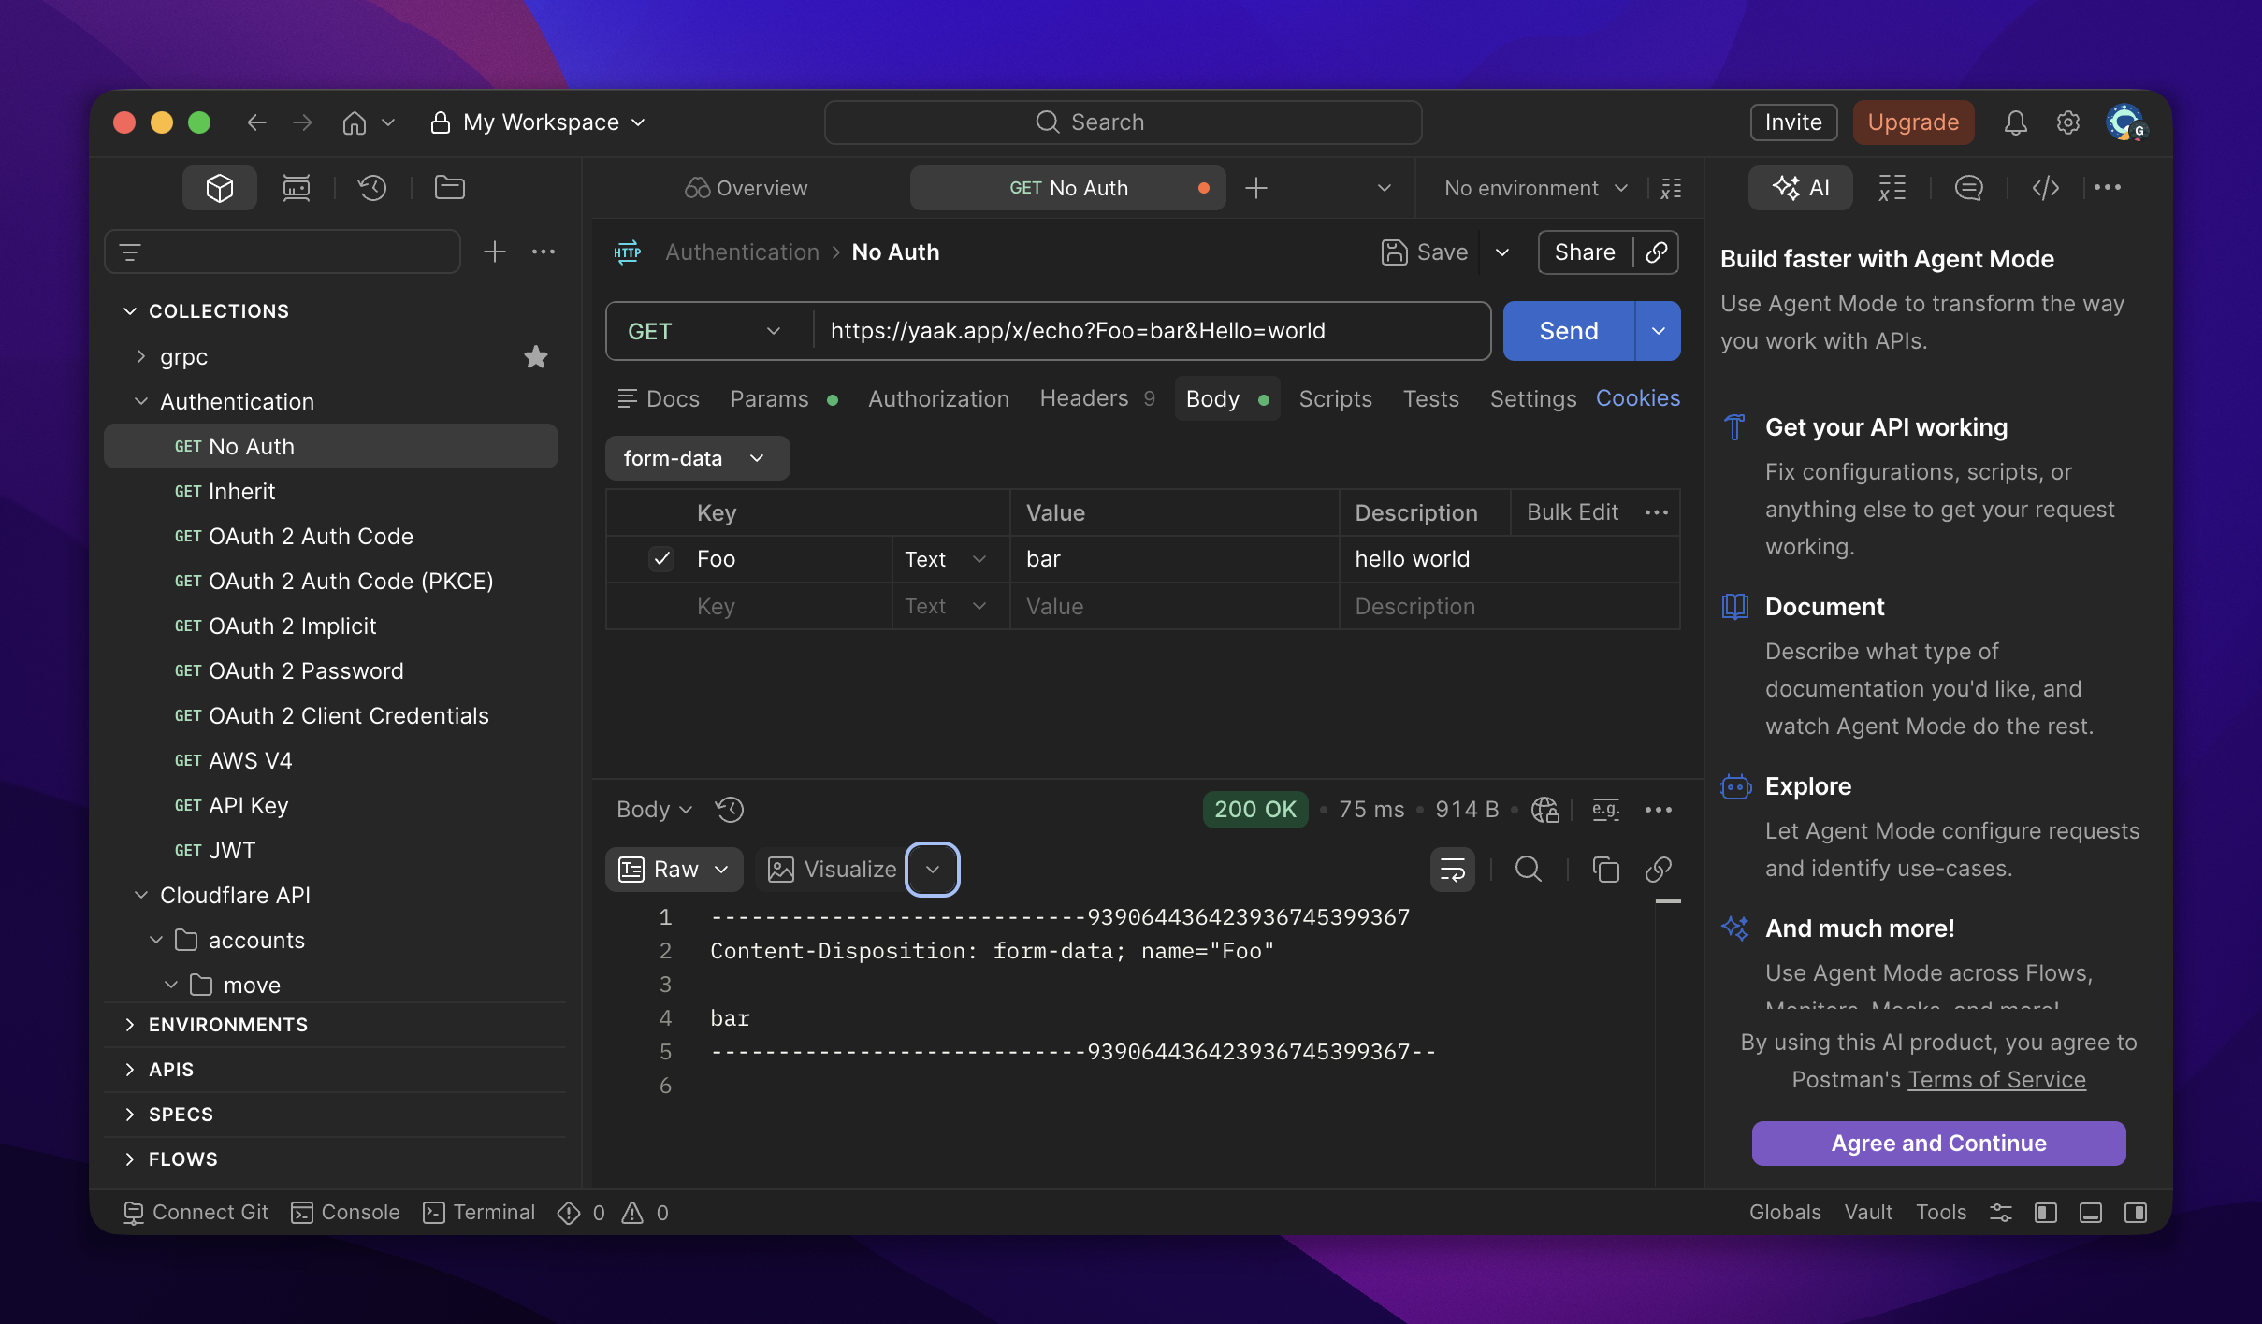Viewport: 2262px width, 1324px height.
Task: Open the Tests tab
Action: click(1430, 399)
